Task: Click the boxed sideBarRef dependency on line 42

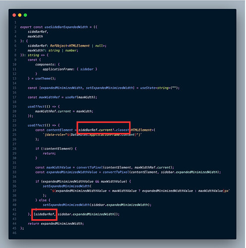Action: [x=44, y=214]
